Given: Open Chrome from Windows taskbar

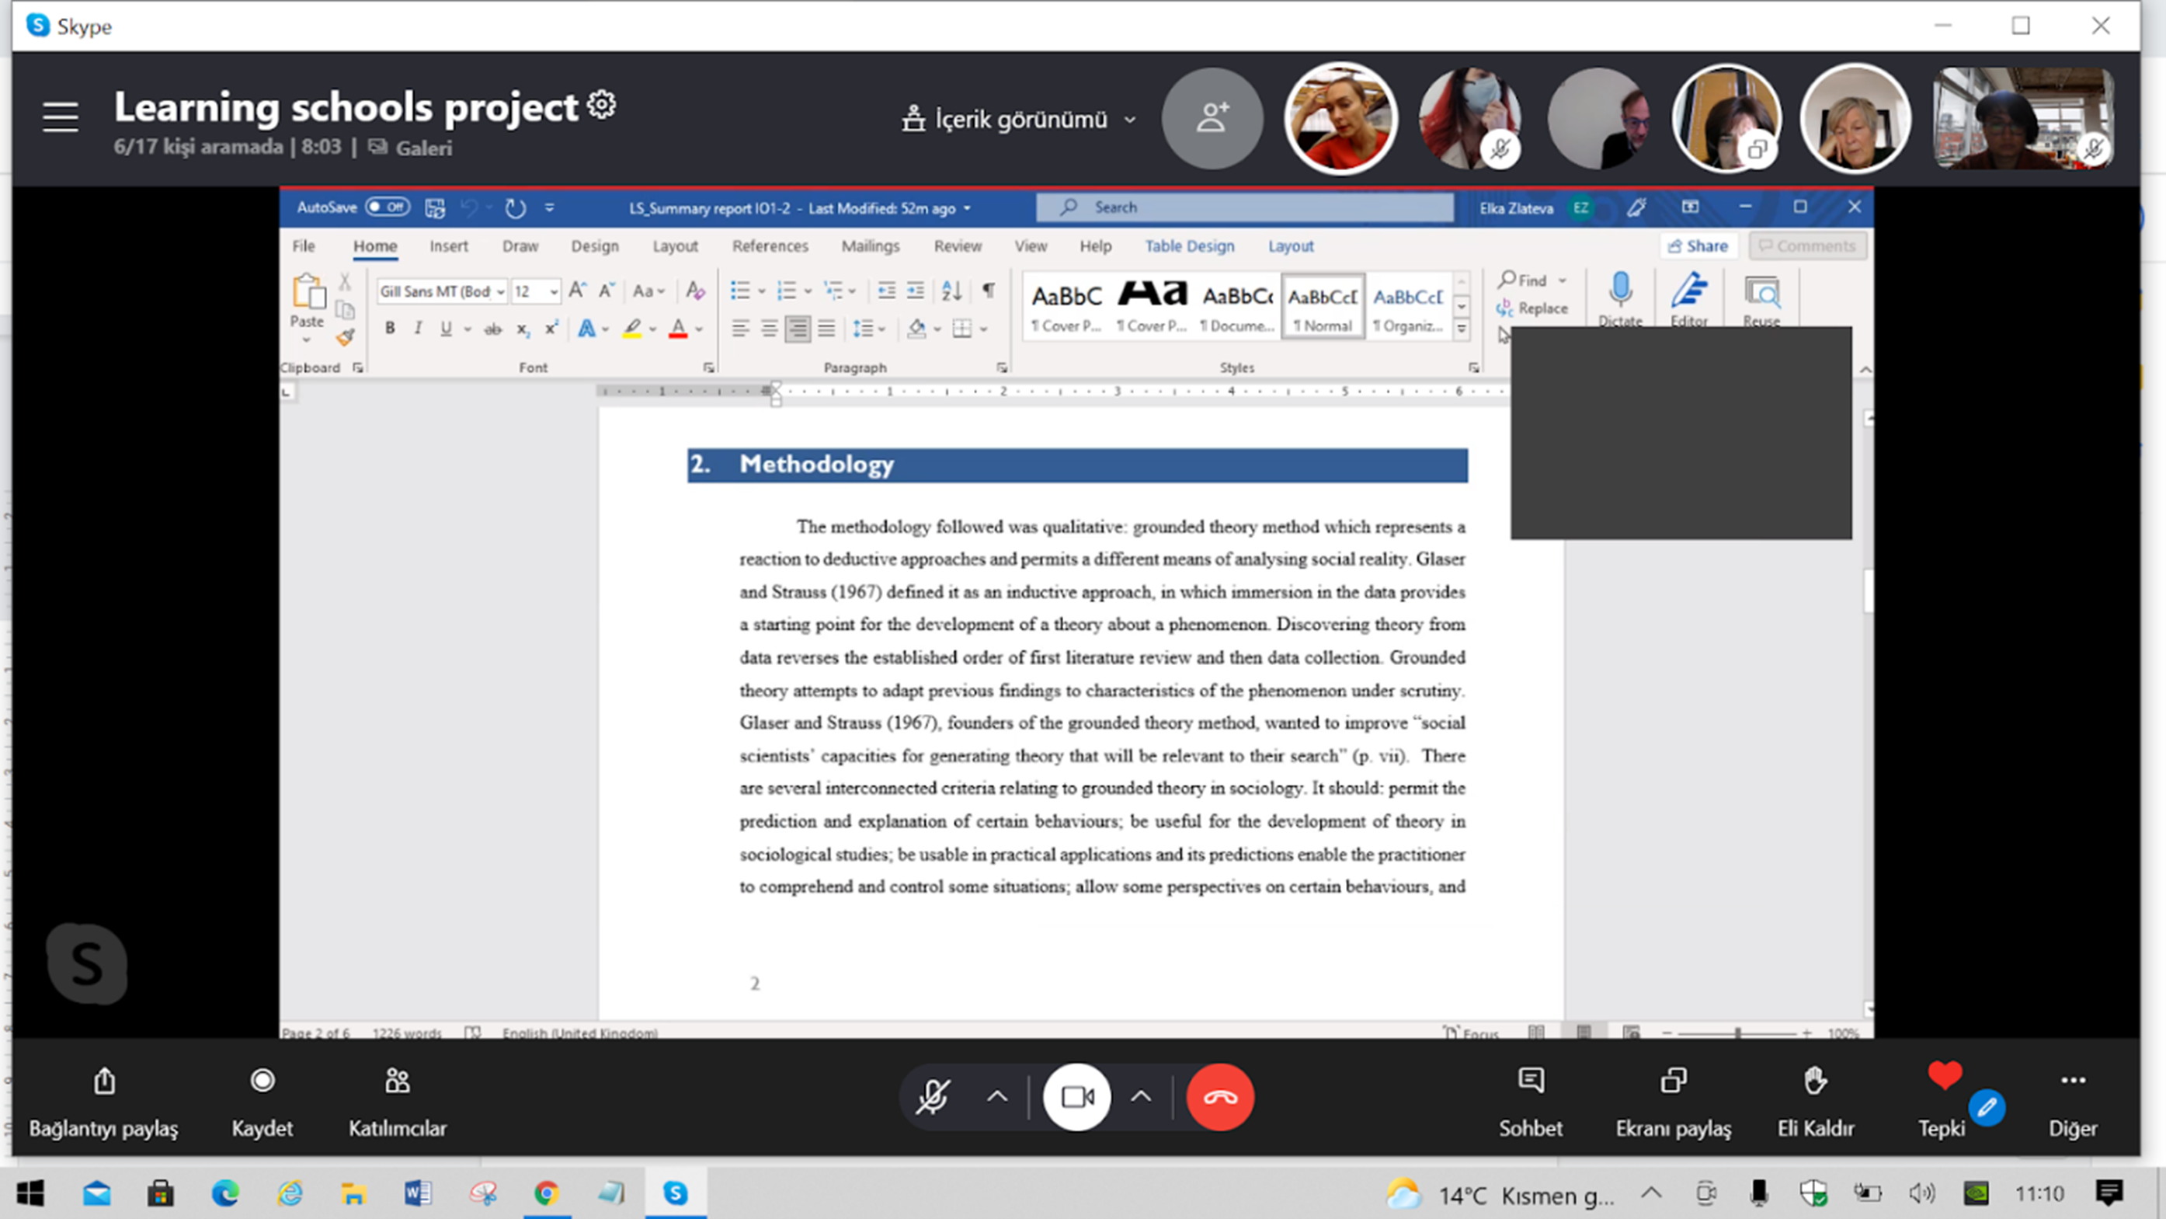Looking at the screenshot, I should (547, 1193).
